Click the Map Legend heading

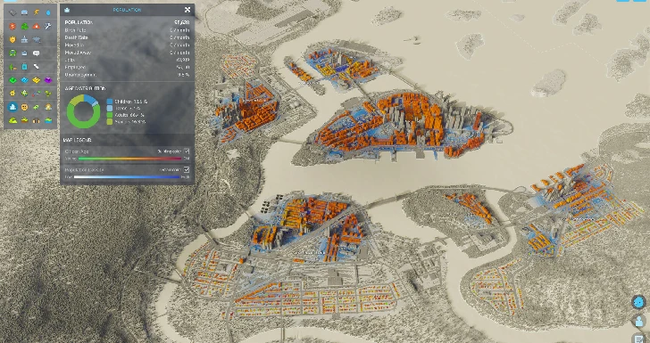78,140
